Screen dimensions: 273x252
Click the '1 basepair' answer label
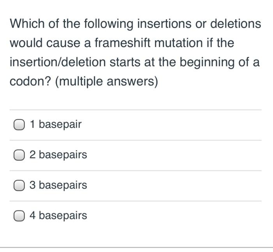pos(56,124)
